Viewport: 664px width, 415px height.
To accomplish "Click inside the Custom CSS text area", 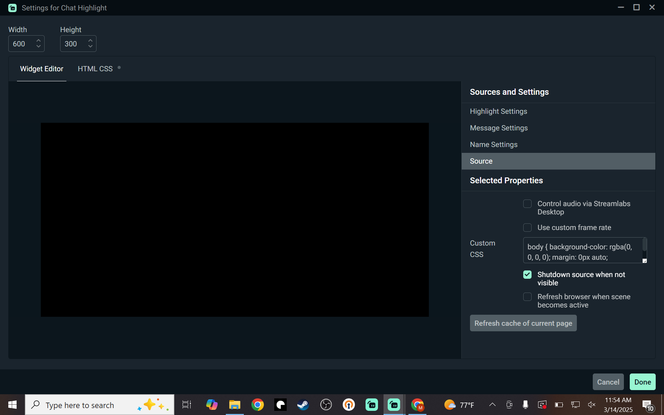I will click(583, 250).
